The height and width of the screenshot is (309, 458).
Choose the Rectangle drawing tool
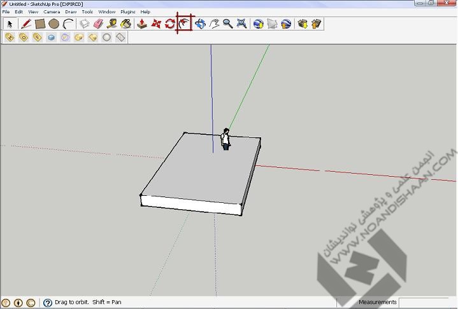point(40,24)
